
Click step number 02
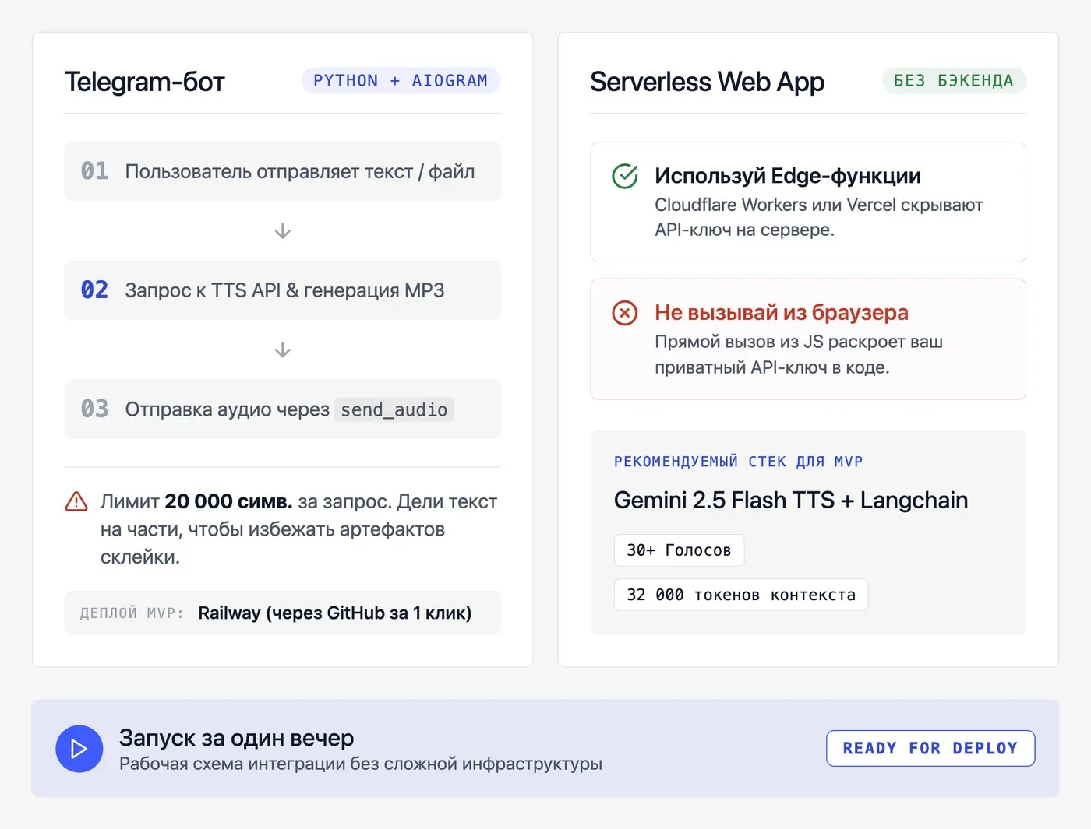[95, 290]
